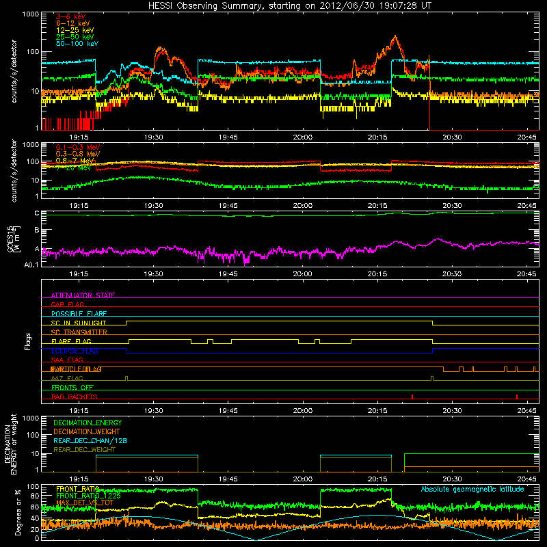Viewport: 547px width, 547px height.
Task: Select the GAP_FLAG label
Action: (x=67, y=304)
